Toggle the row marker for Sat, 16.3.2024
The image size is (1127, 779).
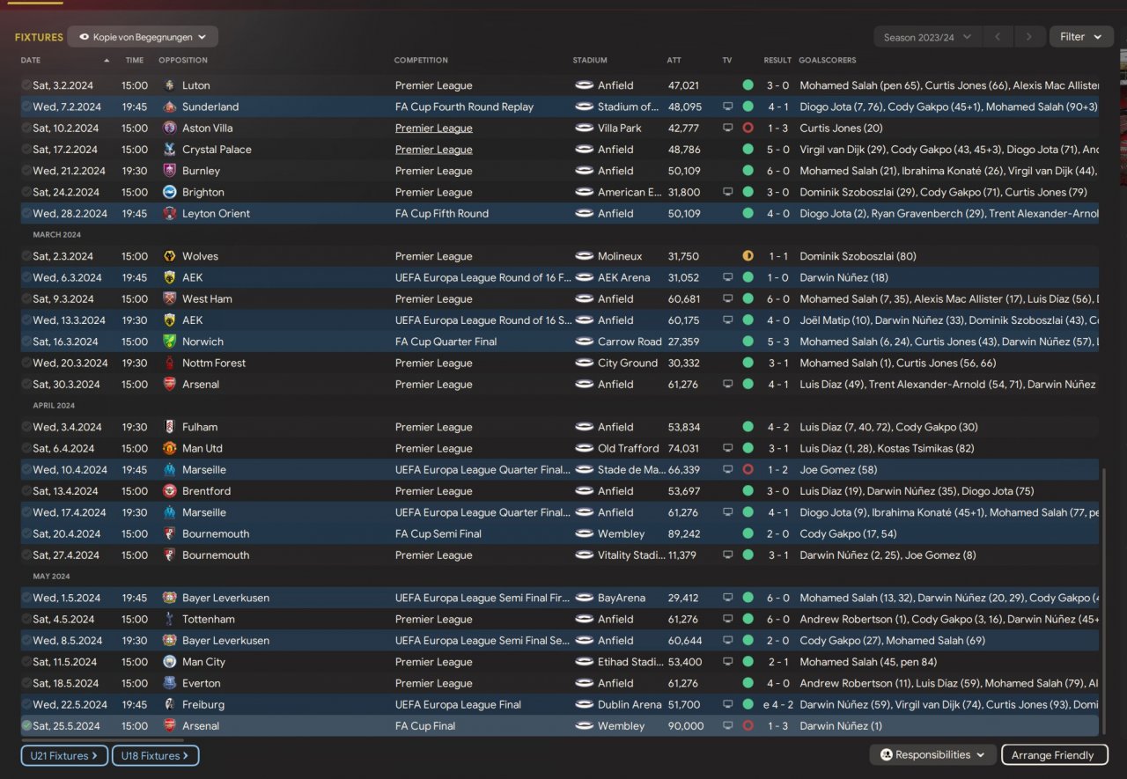26,342
